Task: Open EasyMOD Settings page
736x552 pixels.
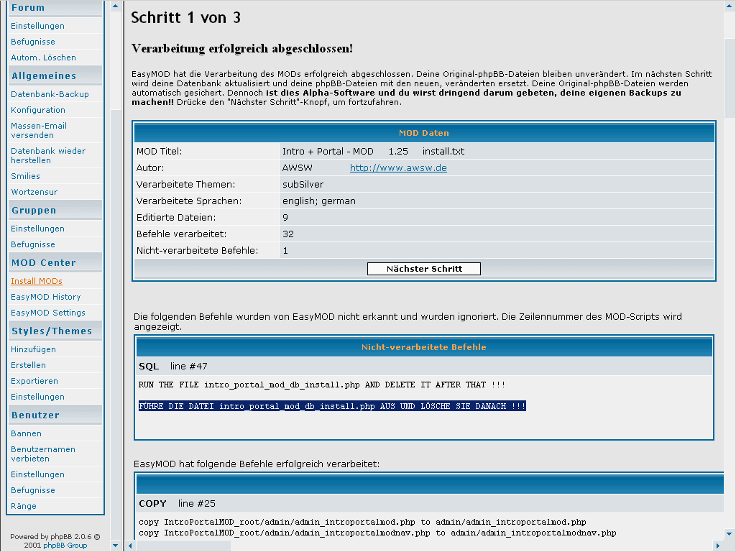Action: click(48, 313)
